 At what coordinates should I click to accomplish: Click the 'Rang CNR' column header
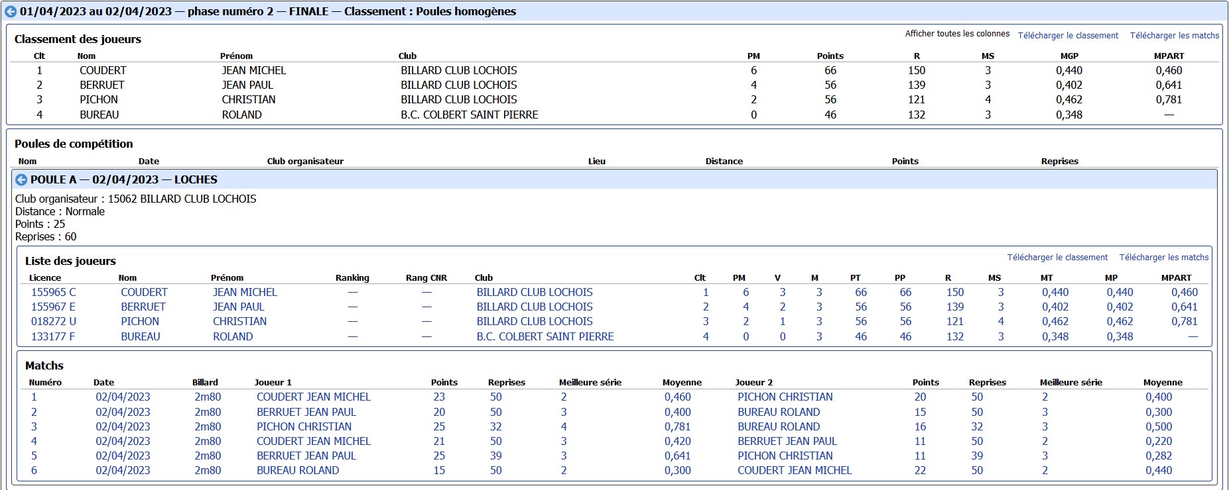tap(426, 278)
